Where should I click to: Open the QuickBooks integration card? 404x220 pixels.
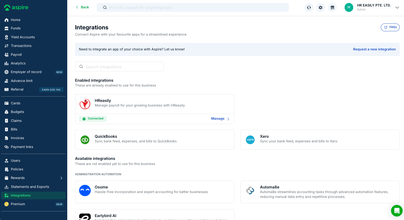154,140
